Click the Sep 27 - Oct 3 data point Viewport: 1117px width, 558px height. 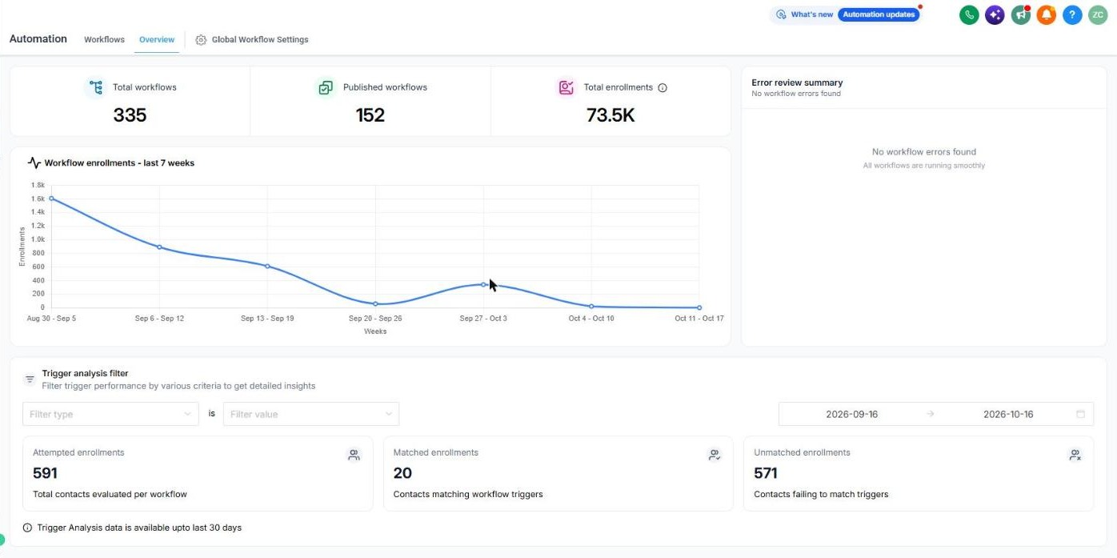[x=483, y=284]
